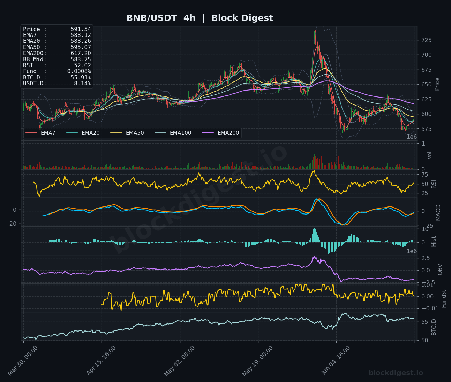
Task: Click the MACD axis label
Action: [x=438, y=212]
